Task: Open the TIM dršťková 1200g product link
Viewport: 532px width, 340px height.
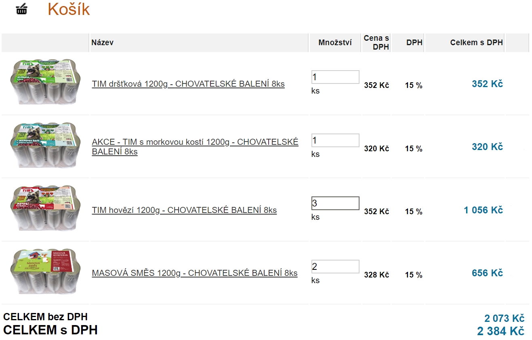Action: (x=188, y=84)
